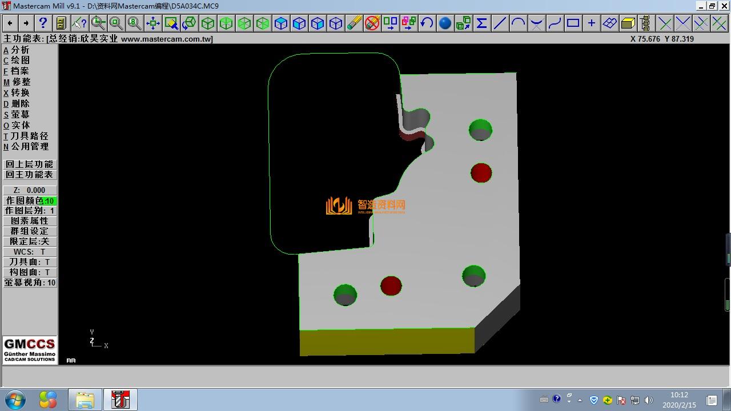
Task: Click the 回上层功能 button
Action: point(30,164)
